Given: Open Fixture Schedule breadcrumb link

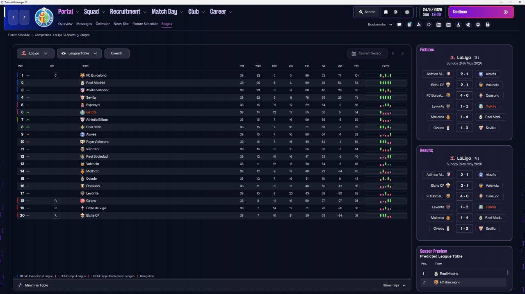Looking at the screenshot, I should 19,35.
